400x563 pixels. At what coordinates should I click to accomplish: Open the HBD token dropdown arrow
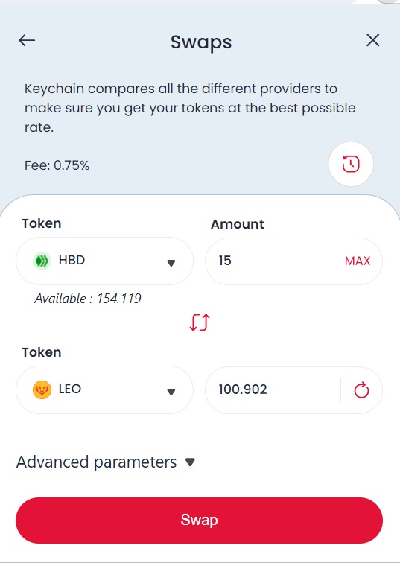tap(171, 263)
